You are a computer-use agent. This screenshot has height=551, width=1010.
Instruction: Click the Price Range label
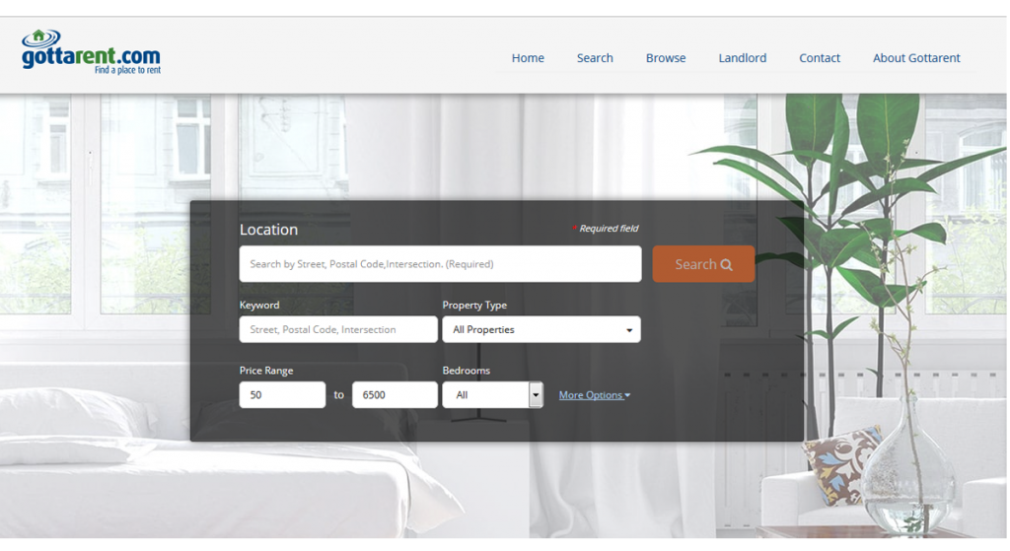(266, 370)
